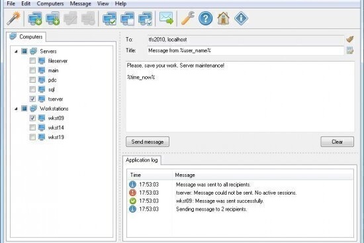Click the red error icon on tserver log row
Screen dimensions: 364x243
(132, 193)
